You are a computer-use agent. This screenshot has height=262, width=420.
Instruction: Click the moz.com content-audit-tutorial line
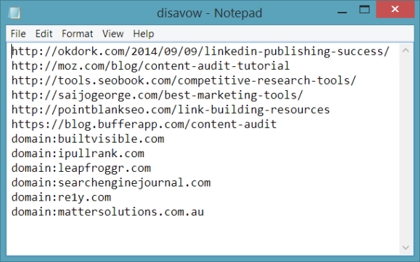click(150, 66)
